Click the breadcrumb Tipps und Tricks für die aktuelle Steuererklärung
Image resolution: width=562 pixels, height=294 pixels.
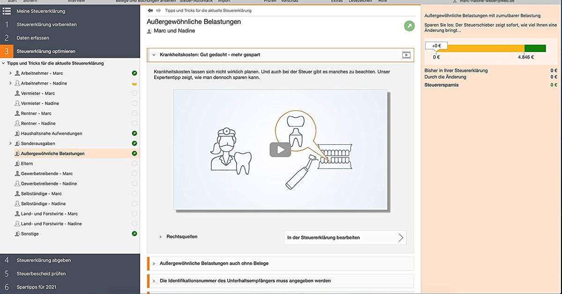[208, 10]
